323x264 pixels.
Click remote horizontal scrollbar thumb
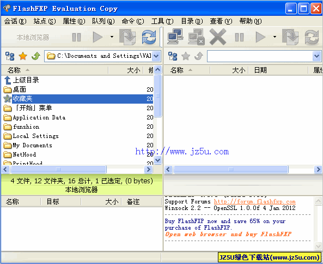tap(231, 170)
